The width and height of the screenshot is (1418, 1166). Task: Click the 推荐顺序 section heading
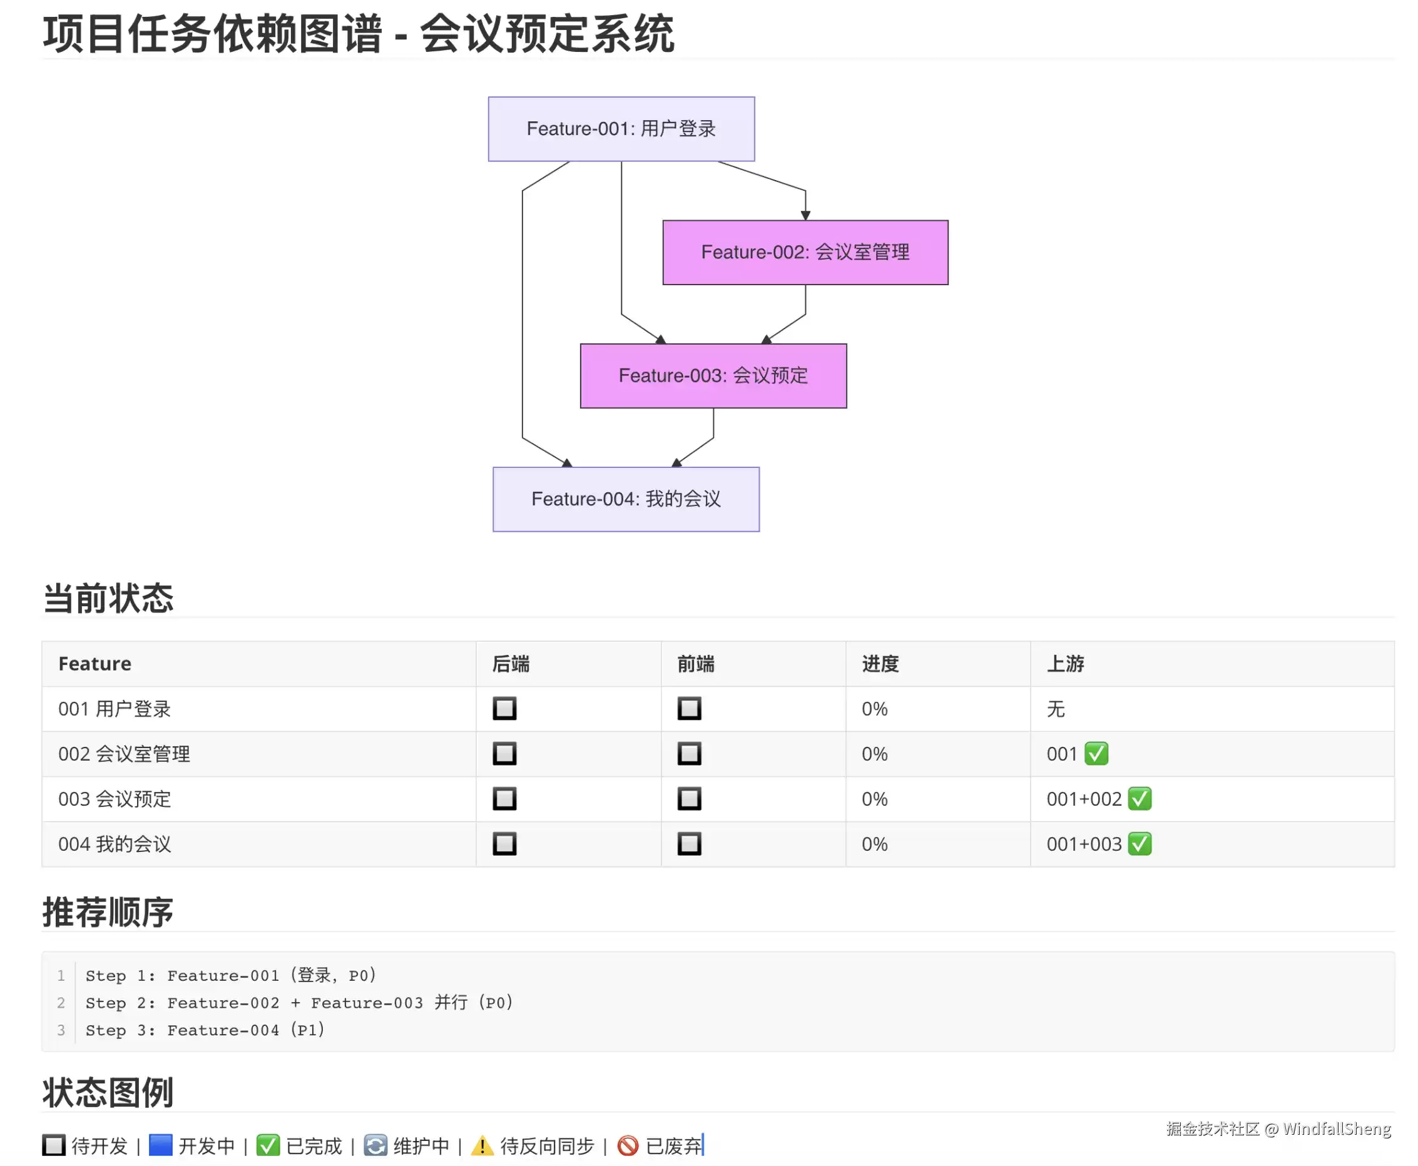click(108, 912)
